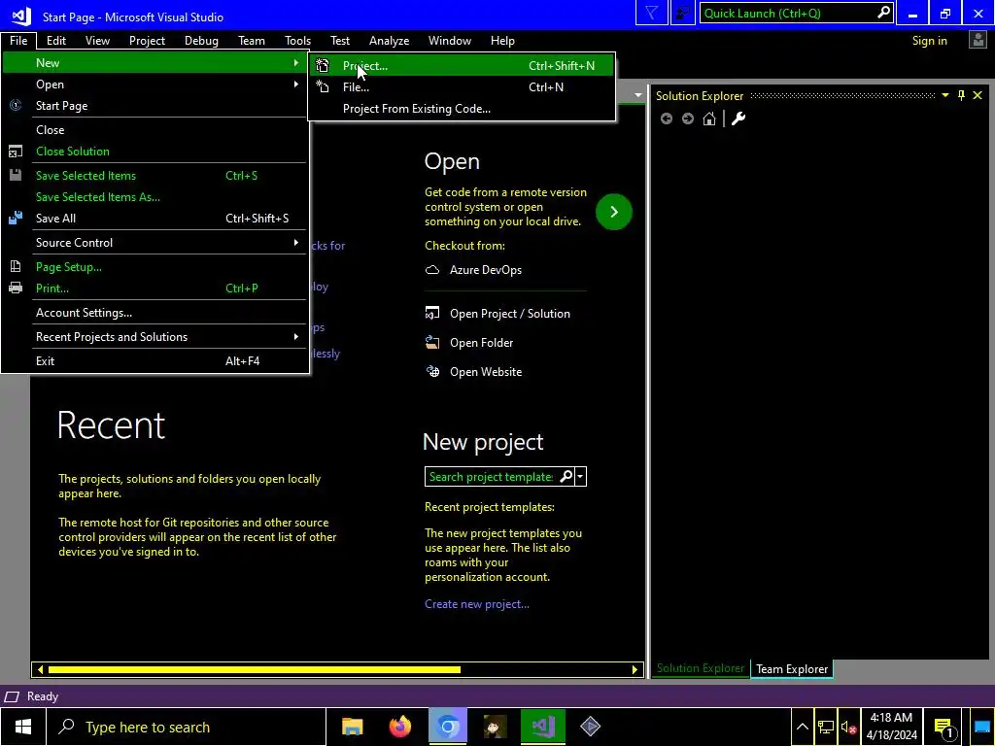Click the Search project templates field
Image resolution: width=995 pixels, height=746 pixels.
pos(491,476)
